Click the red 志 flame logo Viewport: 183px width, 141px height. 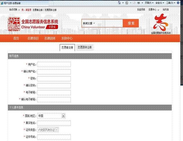click(161, 22)
